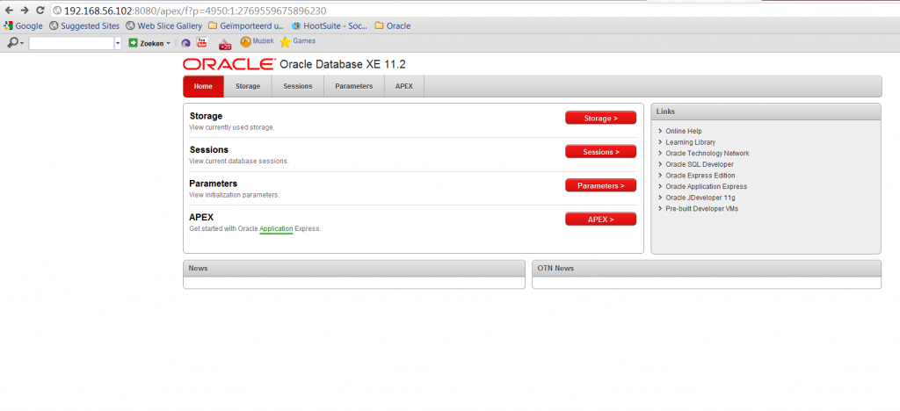The image size is (900, 411).
Task: Open the Google bookmark
Action: click(23, 25)
